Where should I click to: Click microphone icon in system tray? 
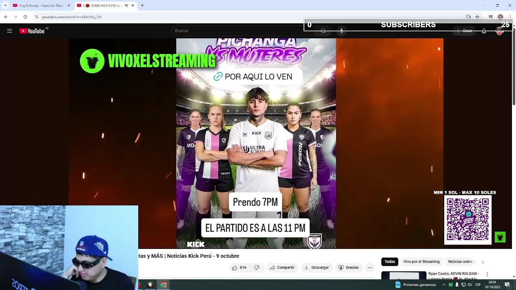457,285
